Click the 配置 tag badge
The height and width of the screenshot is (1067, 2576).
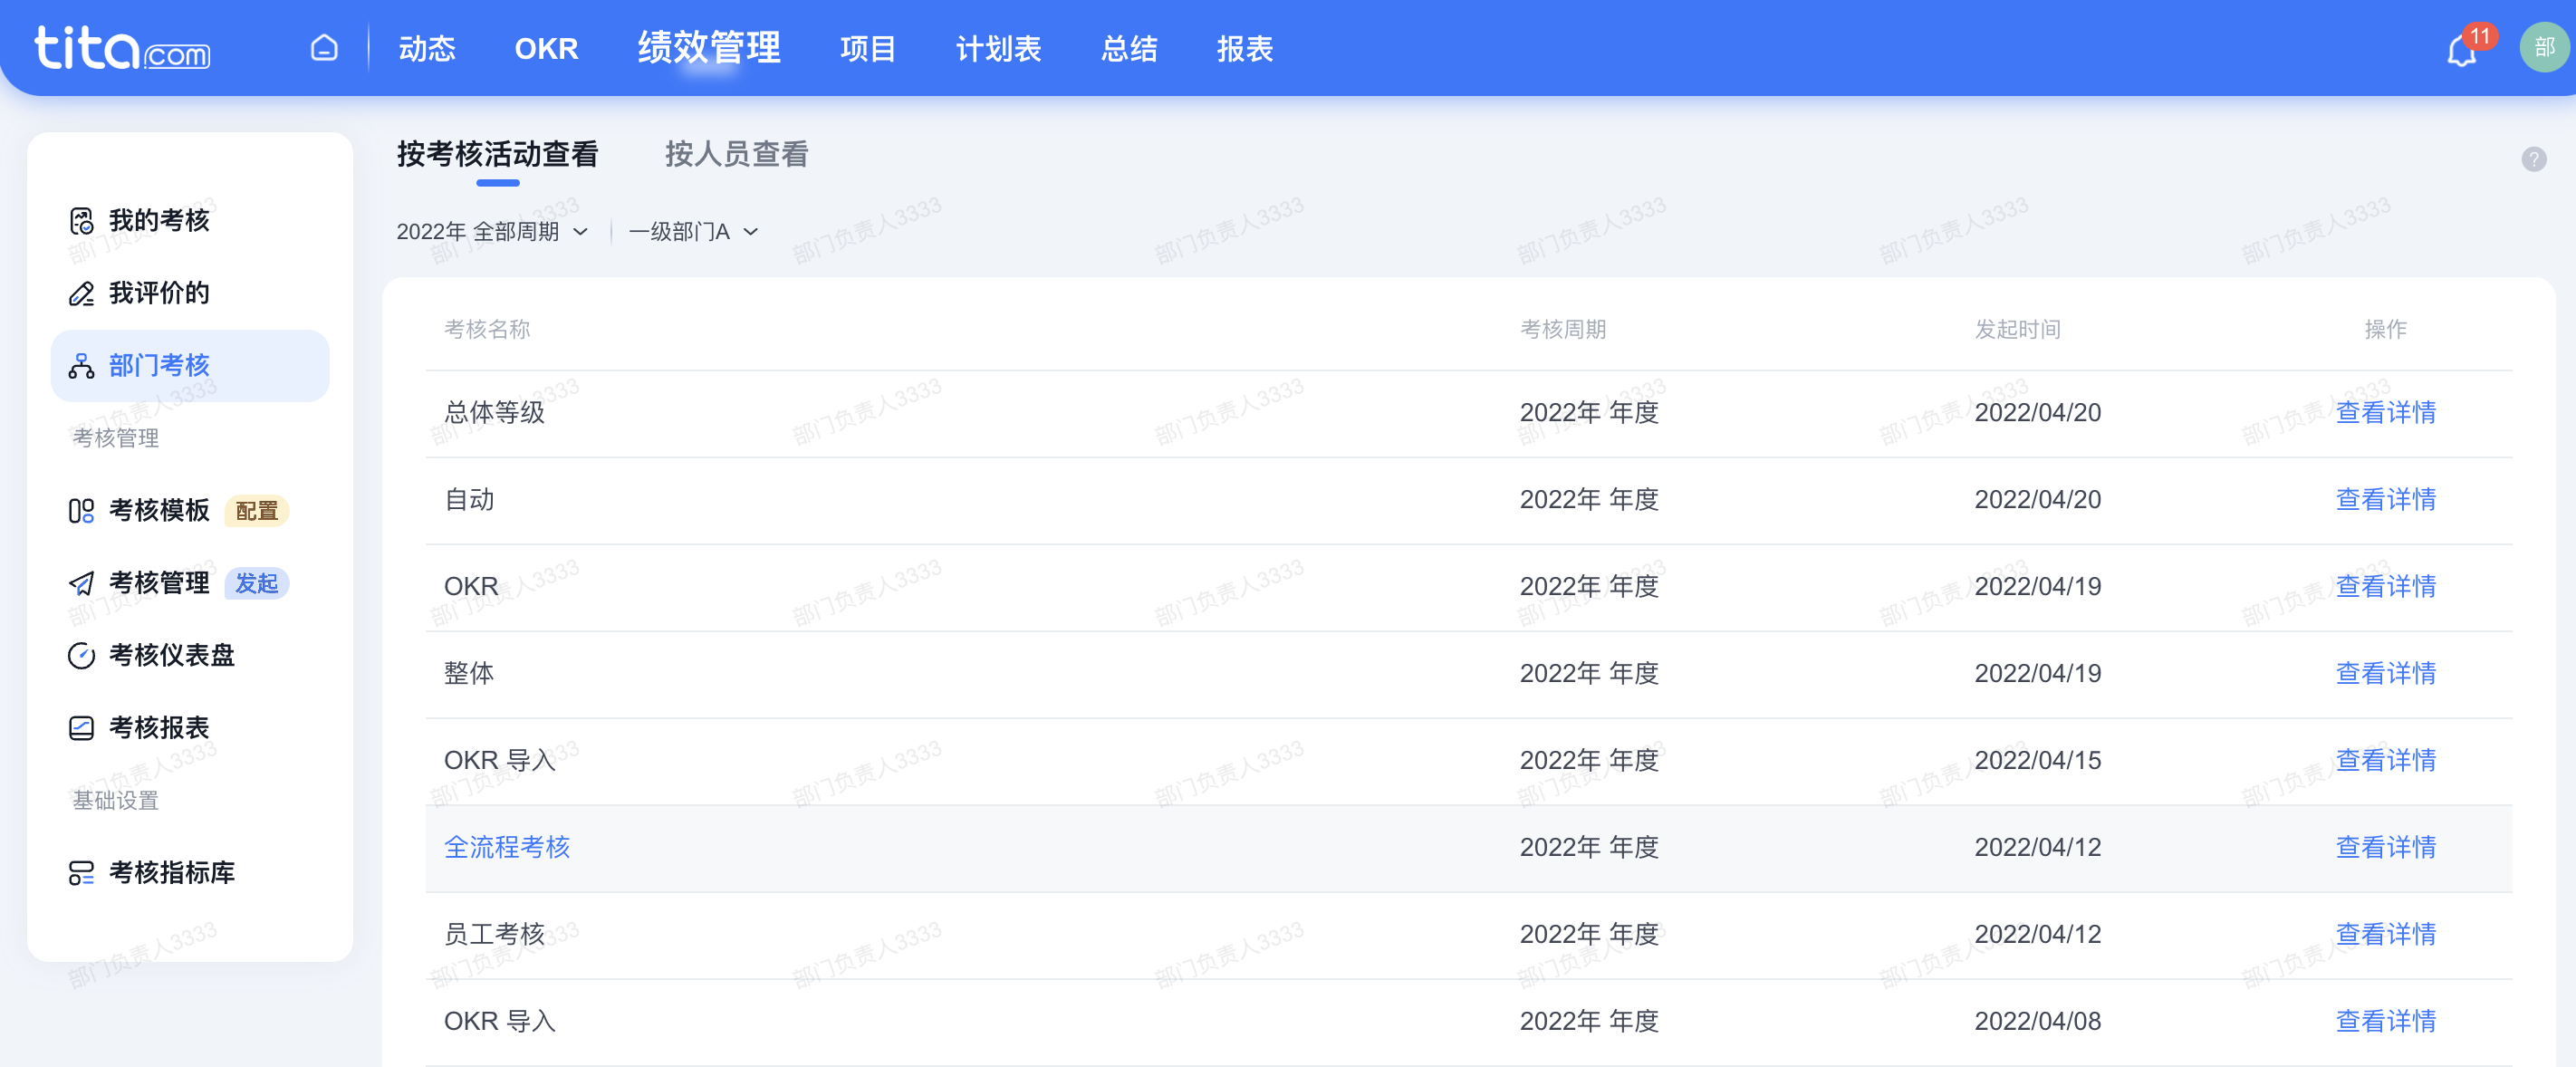point(256,511)
